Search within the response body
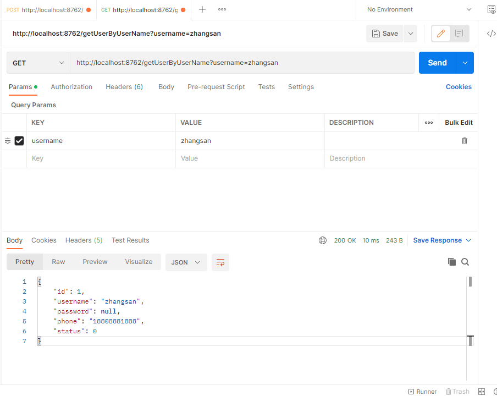The height and width of the screenshot is (396, 497). click(x=465, y=262)
